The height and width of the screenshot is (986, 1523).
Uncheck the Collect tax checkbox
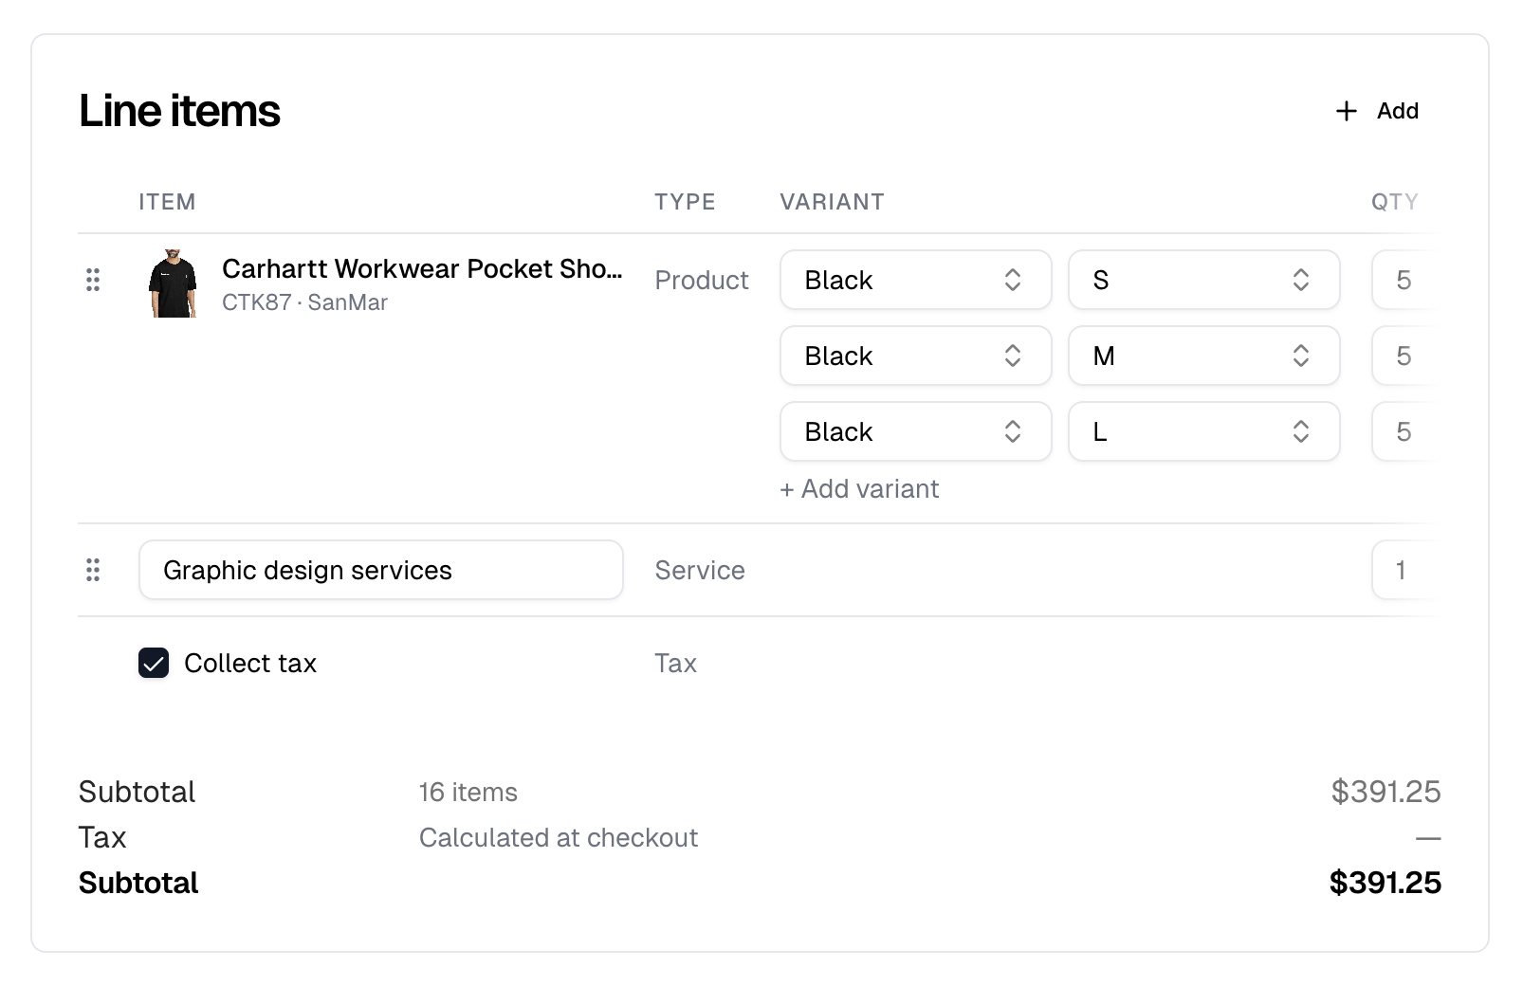tap(154, 663)
